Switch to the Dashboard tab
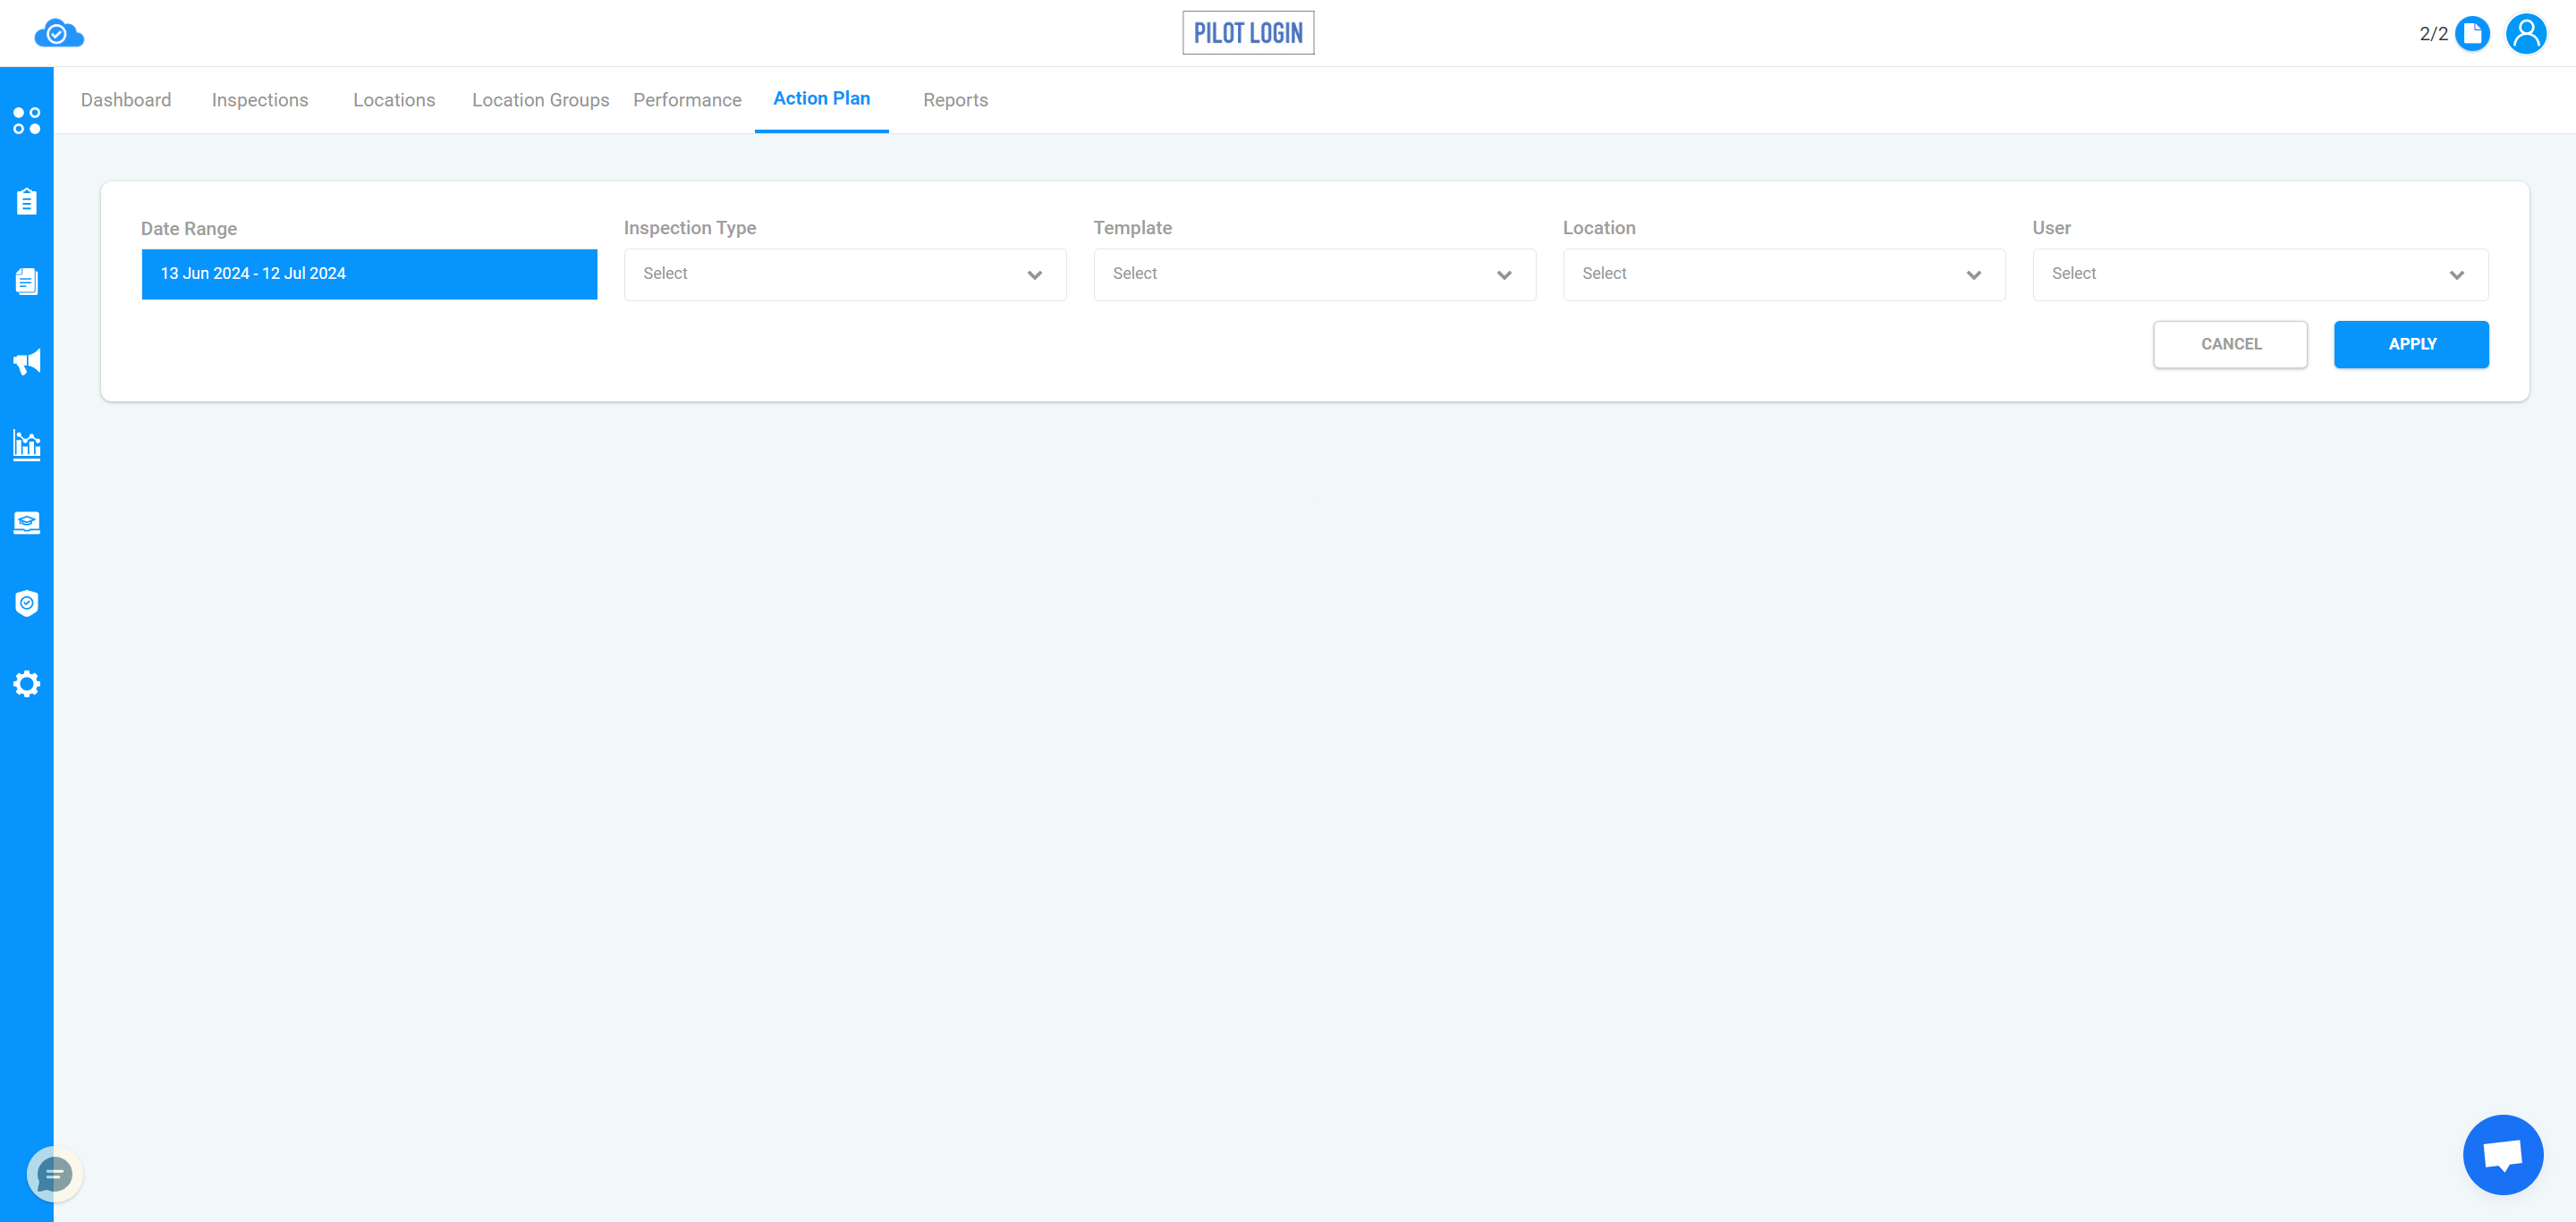Image resolution: width=2576 pixels, height=1222 pixels. coord(126,100)
